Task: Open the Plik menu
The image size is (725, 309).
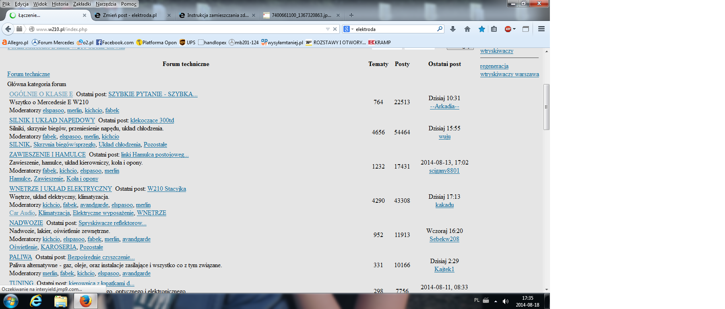Action: 6,4
